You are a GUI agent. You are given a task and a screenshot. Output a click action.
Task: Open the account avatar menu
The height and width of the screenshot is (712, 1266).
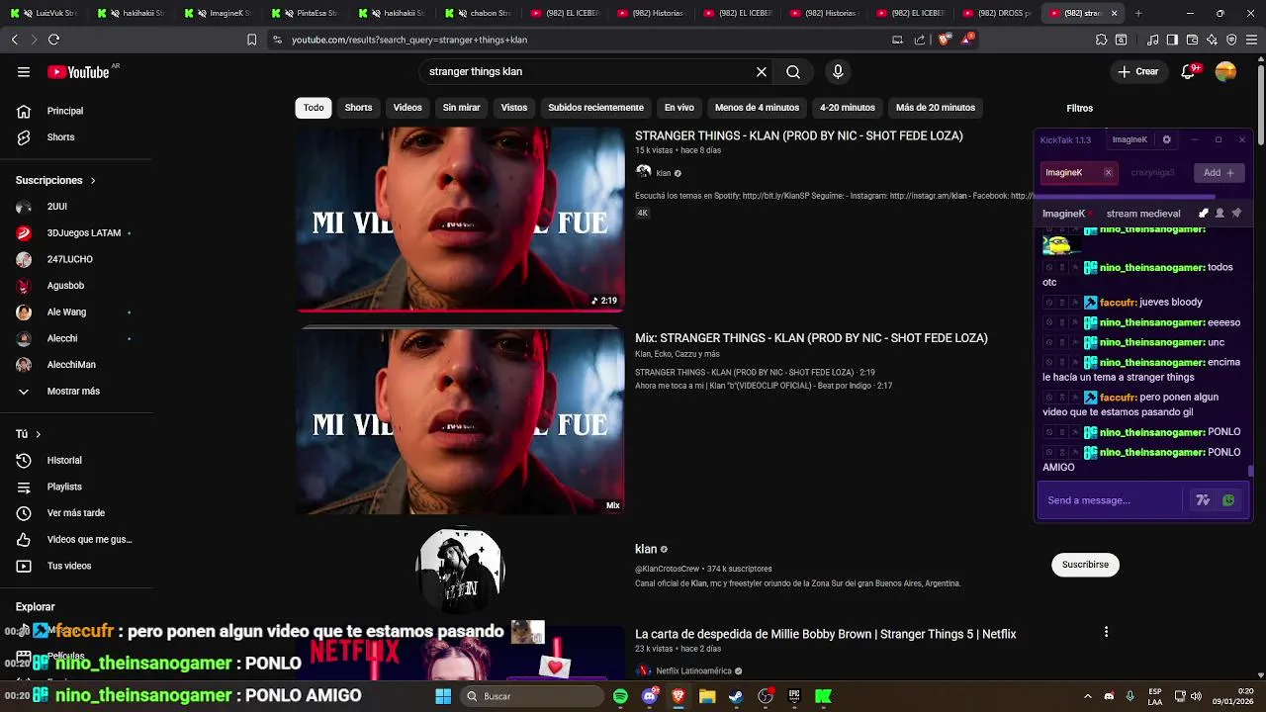[x=1226, y=71]
